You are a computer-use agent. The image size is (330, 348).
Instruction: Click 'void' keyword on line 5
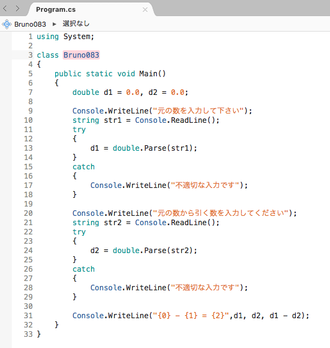click(x=126, y=74)
